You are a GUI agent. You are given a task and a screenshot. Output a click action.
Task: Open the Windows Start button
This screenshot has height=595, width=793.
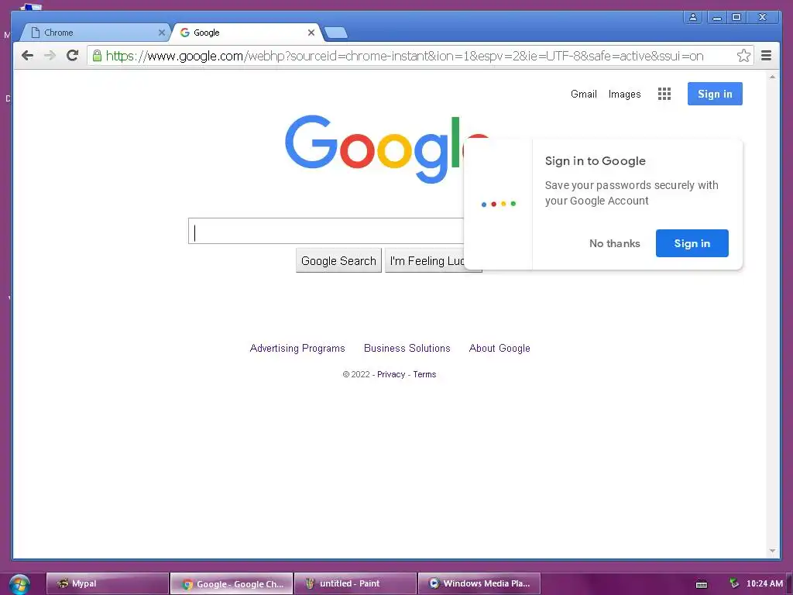click(19, 584)
